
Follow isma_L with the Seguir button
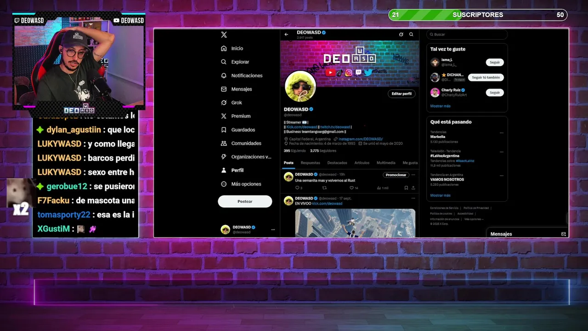point(495,62)
